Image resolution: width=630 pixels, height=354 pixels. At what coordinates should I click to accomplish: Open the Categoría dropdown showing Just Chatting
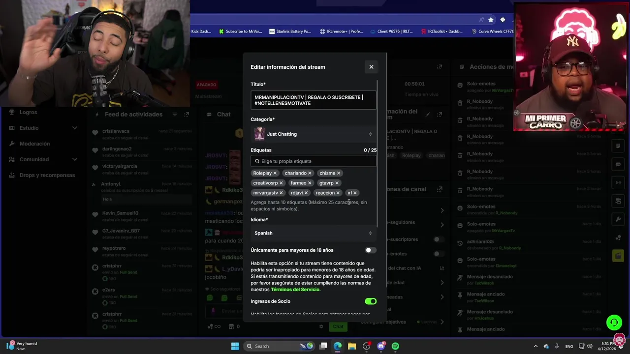pyautogui.click(x=314, y=134)
